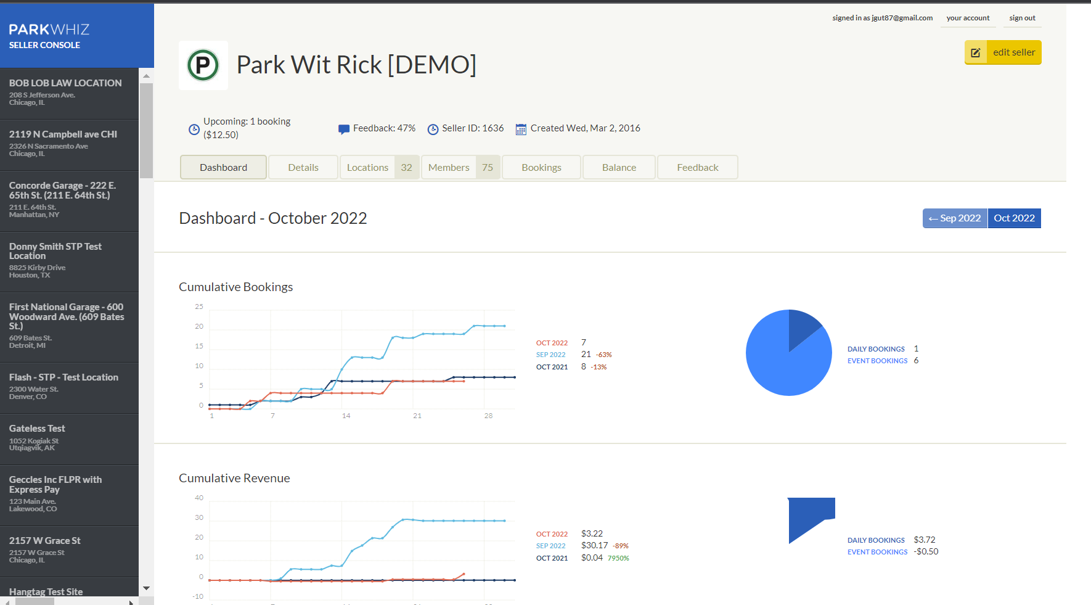Click the sidebar vertical scrollbar thumb
The height and width of the screenshot is (605, 1091).
[146, 131]
